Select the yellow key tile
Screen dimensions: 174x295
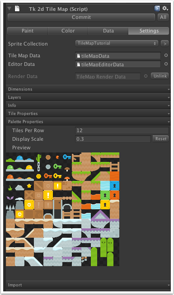tap(57, 176)
